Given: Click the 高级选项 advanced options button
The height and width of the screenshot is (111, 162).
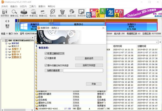Looking at the screenshot, I should 89,58.
